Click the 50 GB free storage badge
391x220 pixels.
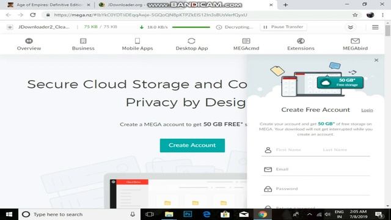point(340,82)
